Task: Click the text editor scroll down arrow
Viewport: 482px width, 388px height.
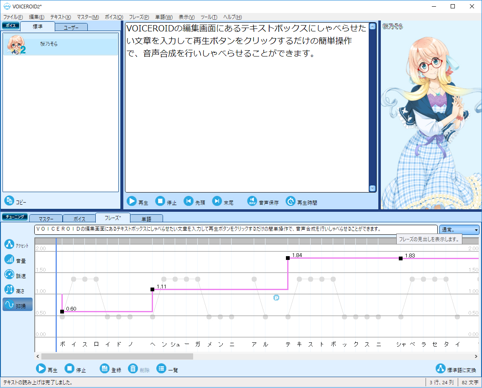Action: coord(372,188)
